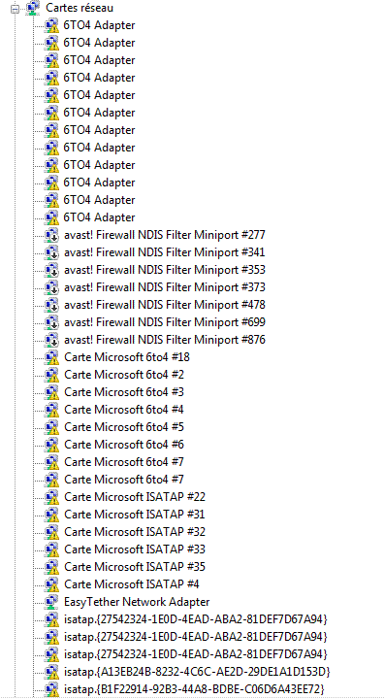Image resolution: width=384 pixels, height=699 pixels.
Task: Select the Carte Microsoft 6to4 #5 entry
Action: coord(124,427)
